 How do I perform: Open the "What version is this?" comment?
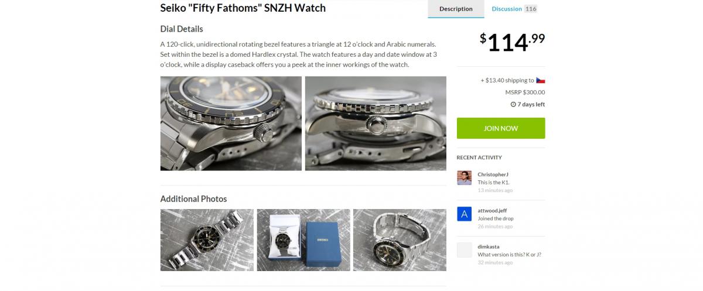pos(507,254)
